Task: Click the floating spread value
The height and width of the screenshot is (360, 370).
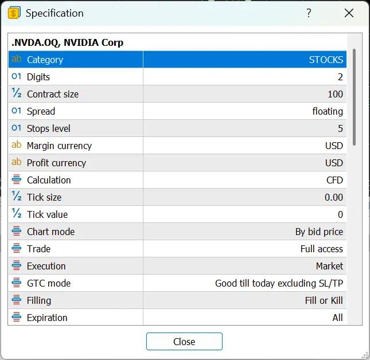Action: pyautogui.click(x=328, y=112)
